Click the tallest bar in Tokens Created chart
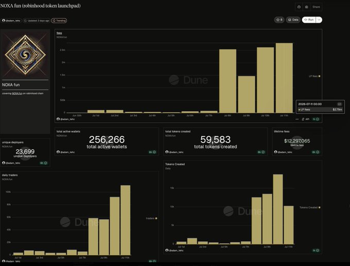The height and width of the screenshot is (266, 350). click(278, 209)
